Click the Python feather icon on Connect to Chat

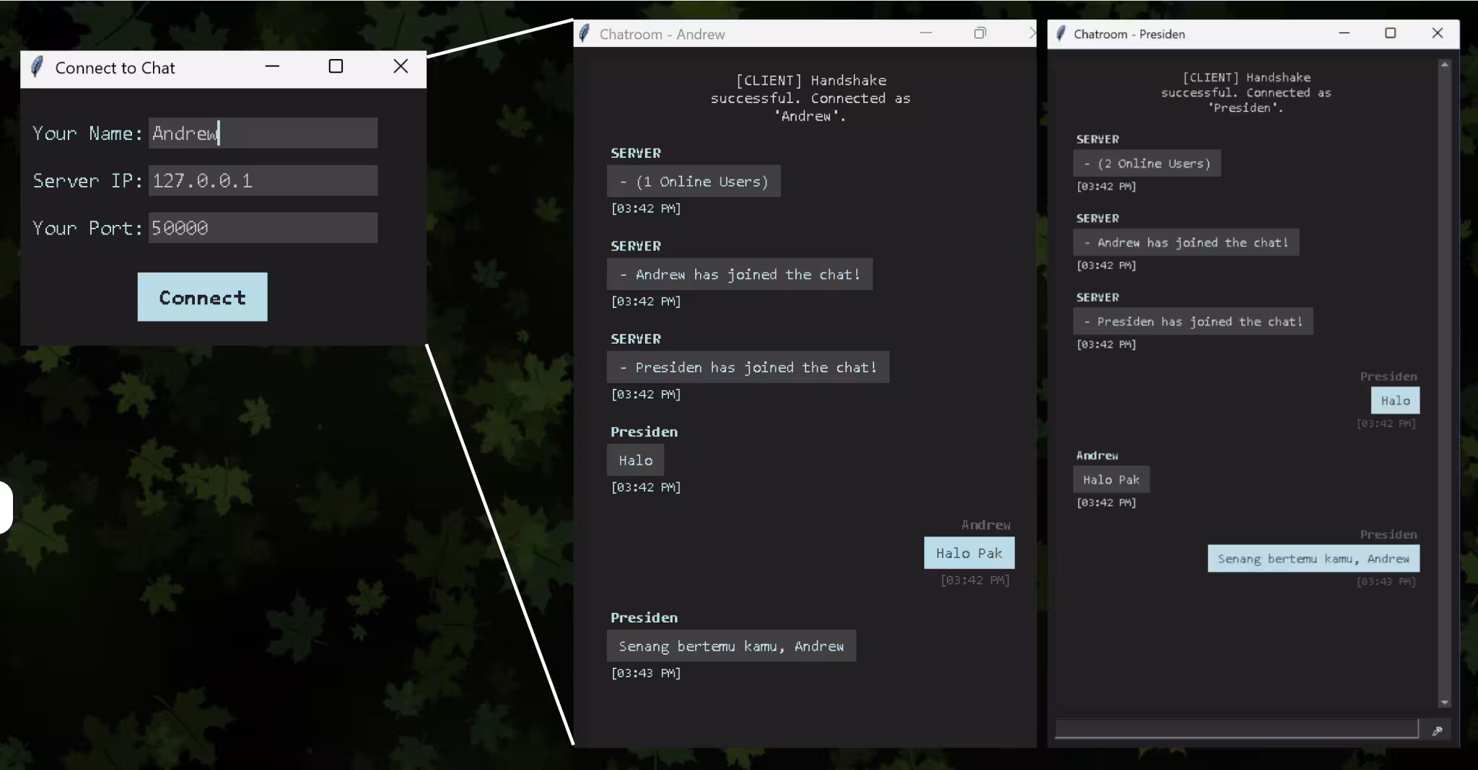(x=37, y=66)
